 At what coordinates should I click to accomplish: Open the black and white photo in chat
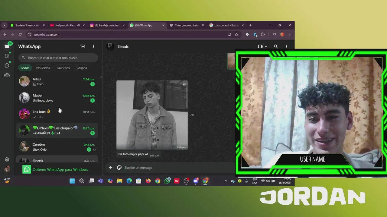tap(152, 115)
